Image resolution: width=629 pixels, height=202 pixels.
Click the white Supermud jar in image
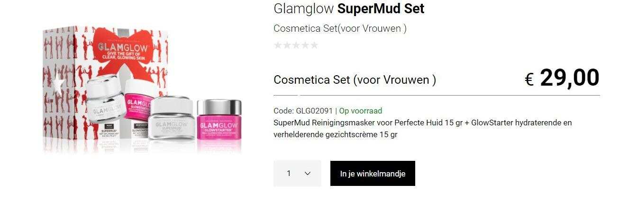coord(172,117)
